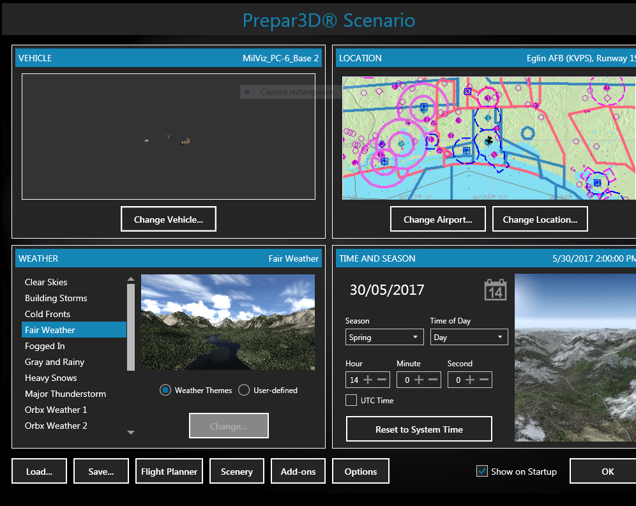
Task: Decrease the Hour value with minus
Action: (x=382, y=380)
